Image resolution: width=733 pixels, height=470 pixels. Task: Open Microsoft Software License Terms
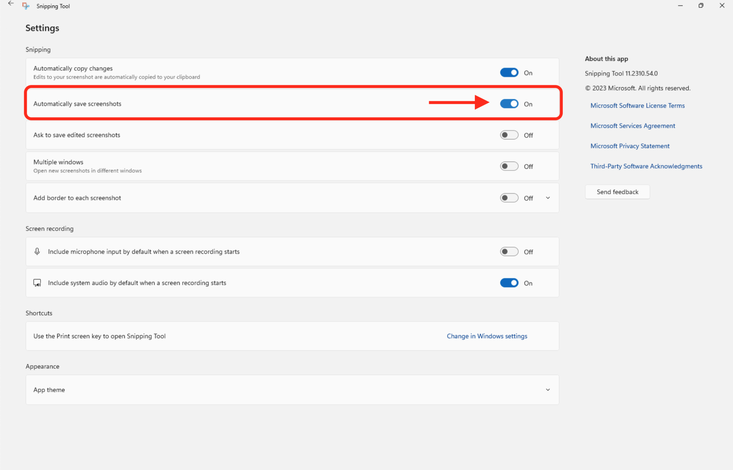[637, 105]
